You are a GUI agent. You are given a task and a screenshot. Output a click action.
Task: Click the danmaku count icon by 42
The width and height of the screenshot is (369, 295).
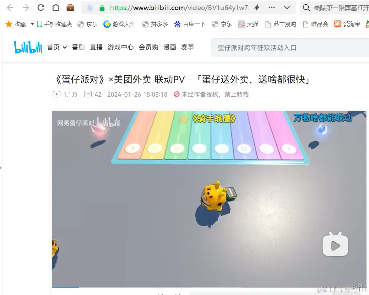(88, 94)
